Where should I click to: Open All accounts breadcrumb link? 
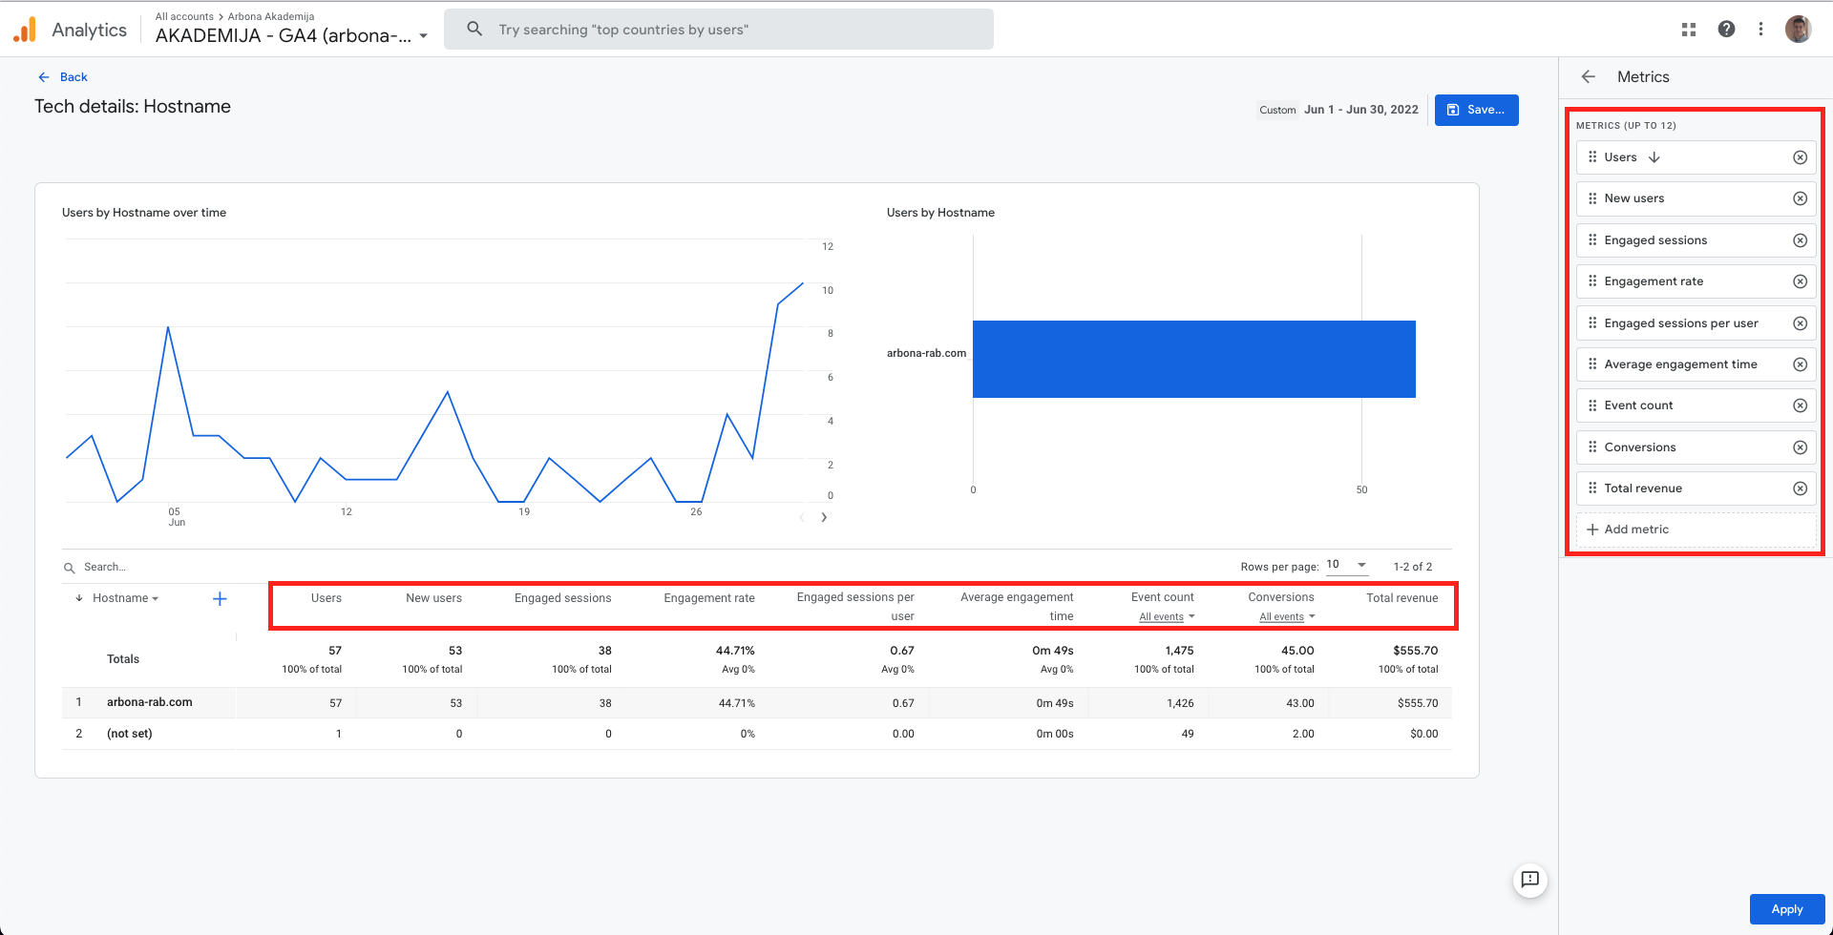pyautogui.click(x=184, y=16)
